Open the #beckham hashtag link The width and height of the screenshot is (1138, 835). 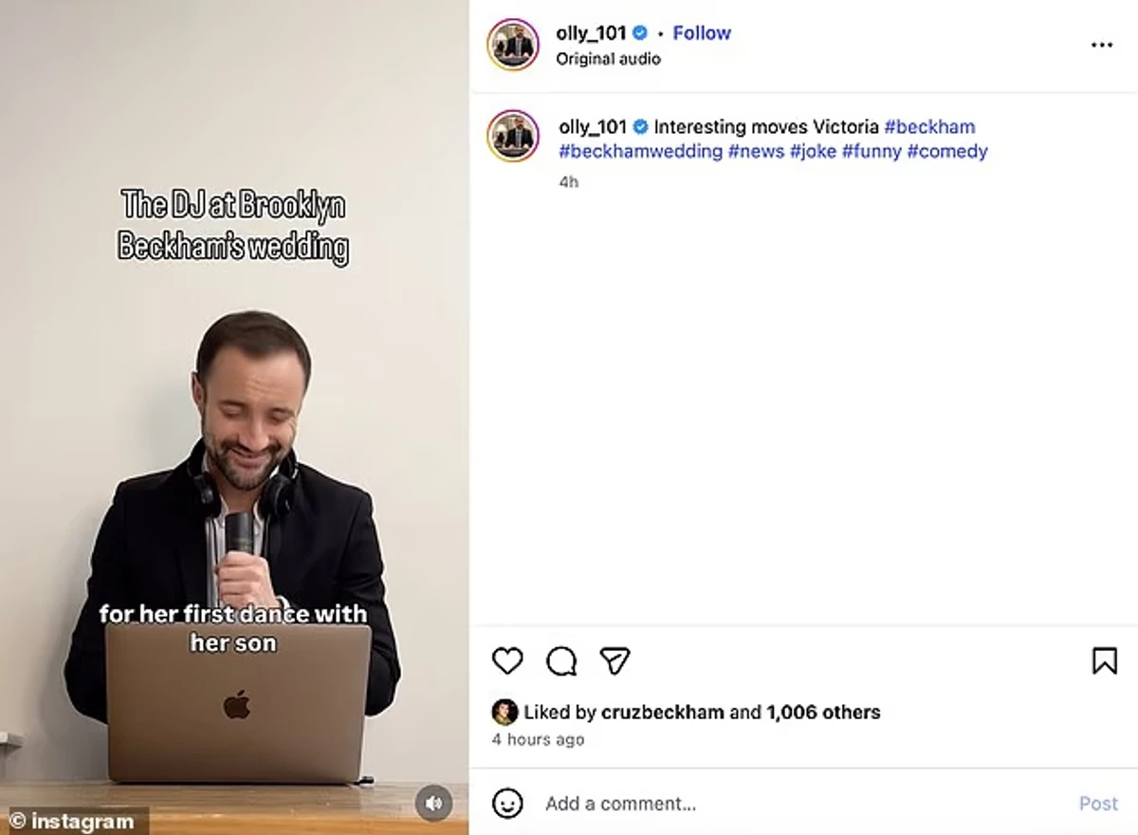tap(929, 126)
